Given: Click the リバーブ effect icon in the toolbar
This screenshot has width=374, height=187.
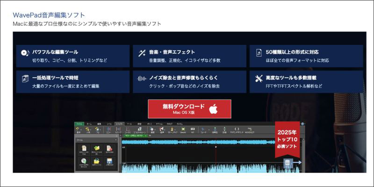Looking at the screenshot, I should 118,130.
